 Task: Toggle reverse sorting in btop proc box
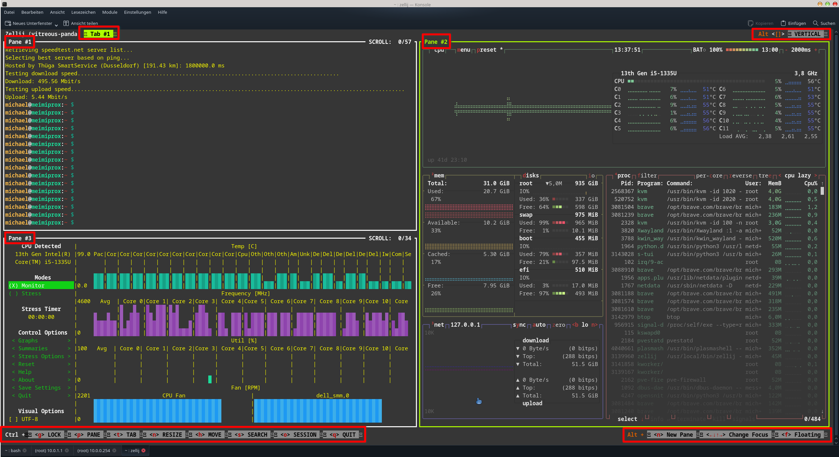740,175
